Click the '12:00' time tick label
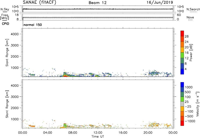This screenshot has width=200, height=138. (x=98, y=133)
